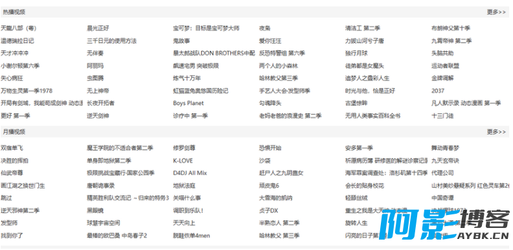Viewport: 513px width, 250px height.
Task: Click the 顽皮鬼6 video link
Action: coord(269,185)
